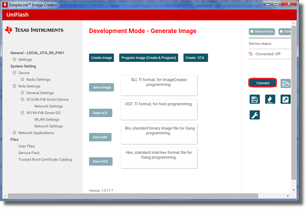307x209 pixels.
Task: Click the save project floppy disk icon
Action: coord(254,100)
